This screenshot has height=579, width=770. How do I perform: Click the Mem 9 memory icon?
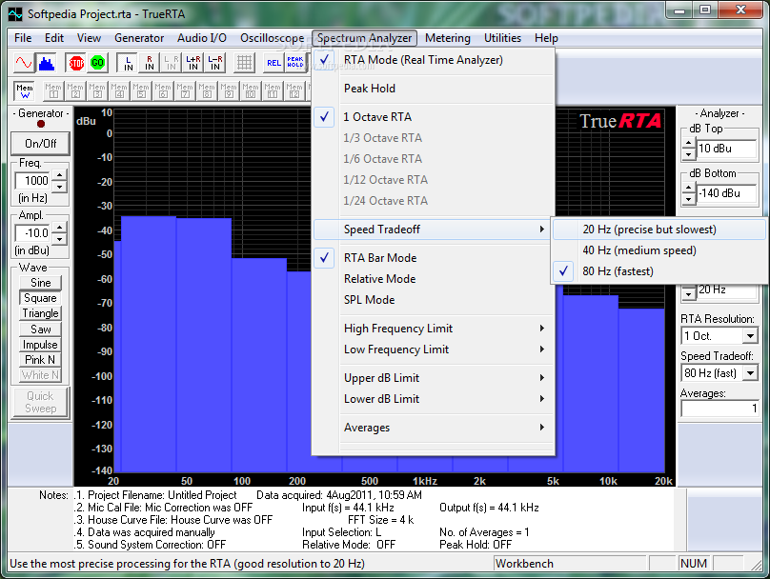tap(229, 90)
